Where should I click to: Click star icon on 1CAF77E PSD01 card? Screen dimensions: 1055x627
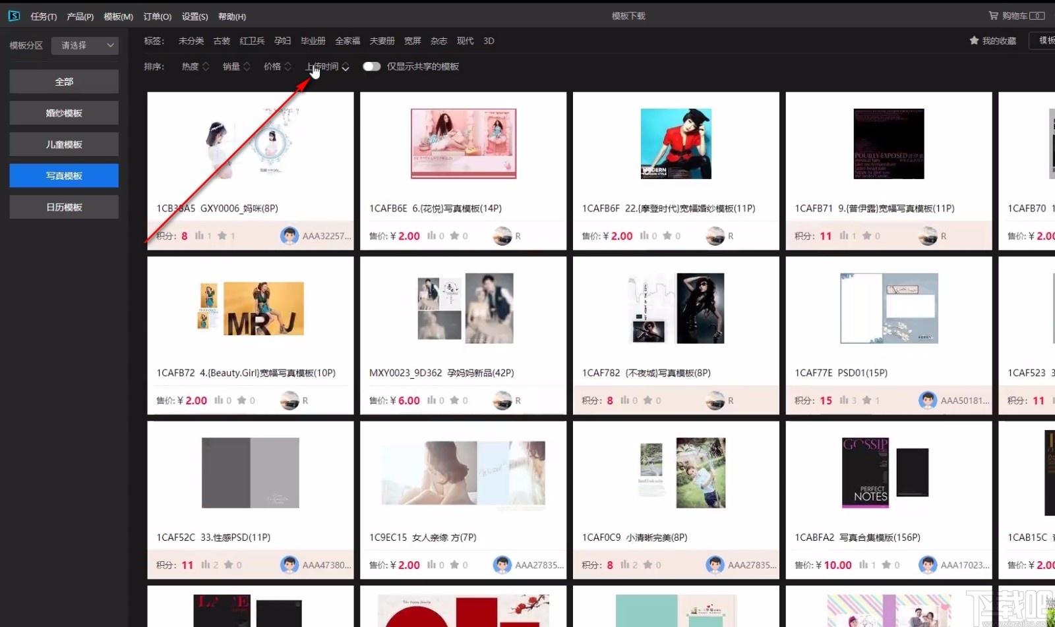pyautogui.click(x=866, y=400)
